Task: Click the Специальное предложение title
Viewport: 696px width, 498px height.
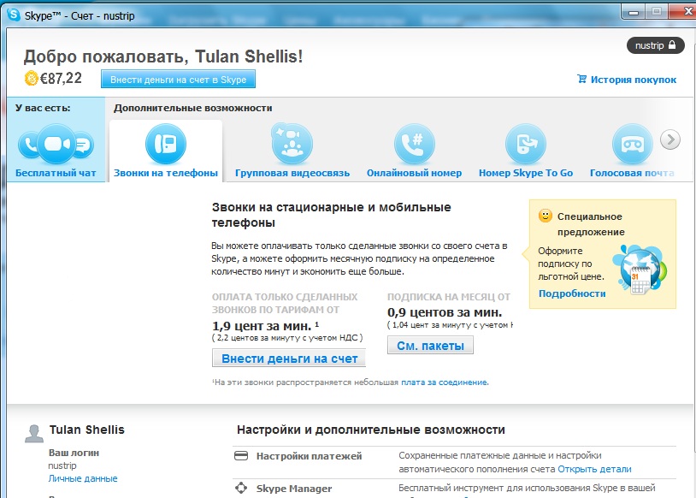Action: click(591, 224)
